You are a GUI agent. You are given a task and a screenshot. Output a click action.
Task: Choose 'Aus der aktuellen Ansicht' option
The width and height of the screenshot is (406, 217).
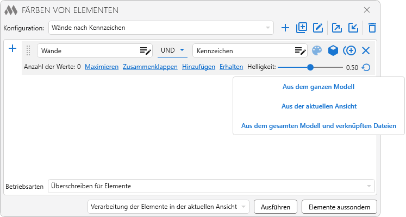click(318, 106)
